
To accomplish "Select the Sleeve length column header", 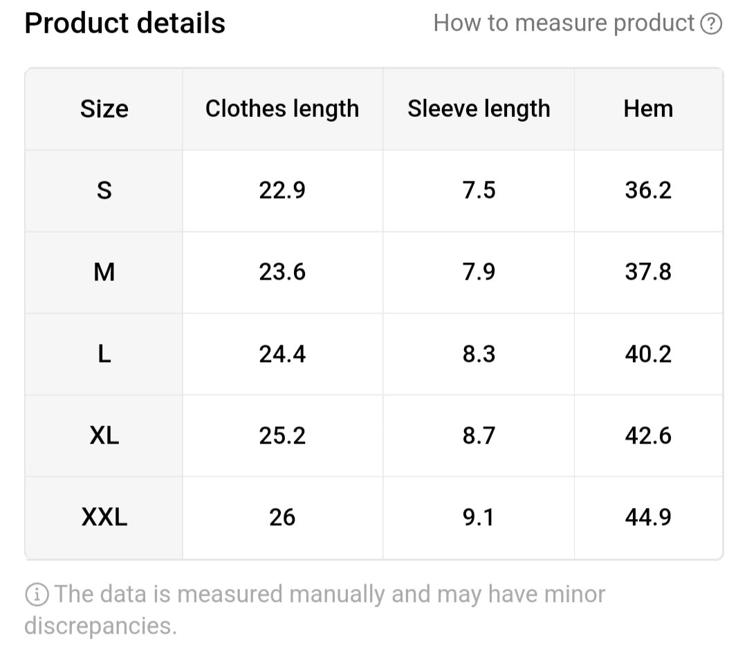I will tap(479, 109).
